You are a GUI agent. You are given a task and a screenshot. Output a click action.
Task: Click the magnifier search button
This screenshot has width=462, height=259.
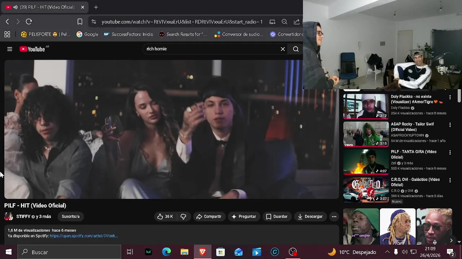tap(296, 49)
